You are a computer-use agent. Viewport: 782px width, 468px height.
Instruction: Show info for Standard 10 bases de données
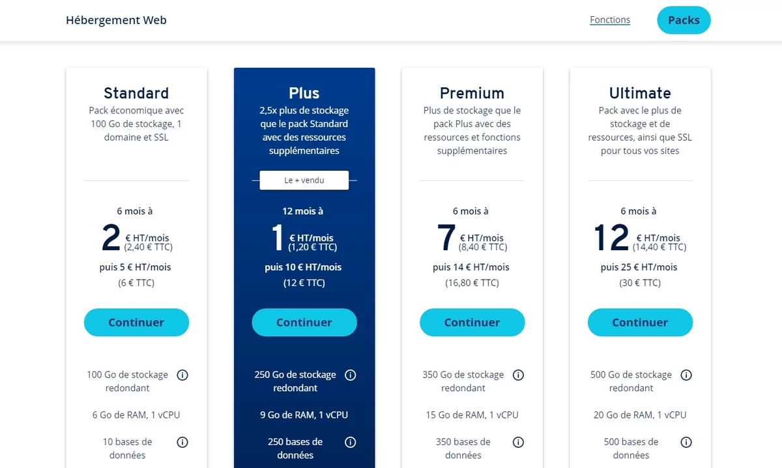[182, 442]
